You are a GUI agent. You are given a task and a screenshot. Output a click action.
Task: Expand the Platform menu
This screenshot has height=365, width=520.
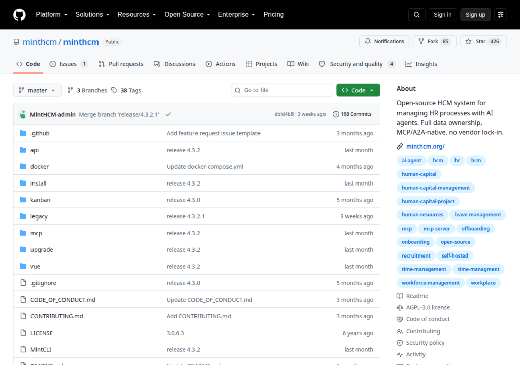coord(51,15)
